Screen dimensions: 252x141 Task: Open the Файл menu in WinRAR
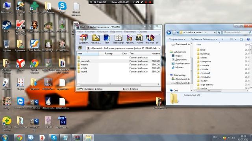80,32
